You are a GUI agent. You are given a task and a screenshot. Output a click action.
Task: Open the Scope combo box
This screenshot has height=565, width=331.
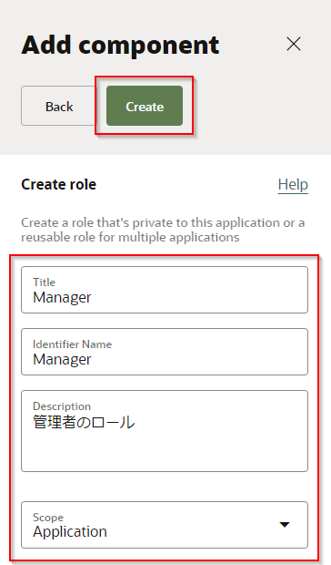[x=165, y=525]
